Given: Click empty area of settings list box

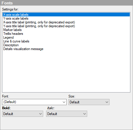Looking at the screenshot, I should (x=66, y=71).
